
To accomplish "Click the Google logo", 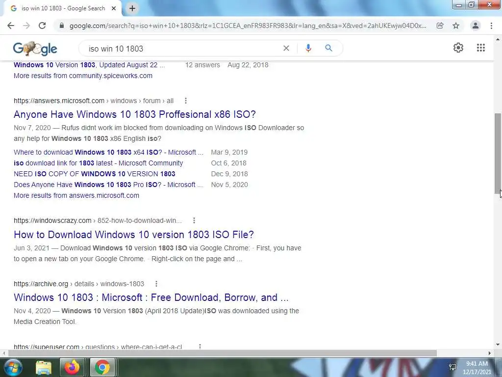I will [x=35, y=49].
